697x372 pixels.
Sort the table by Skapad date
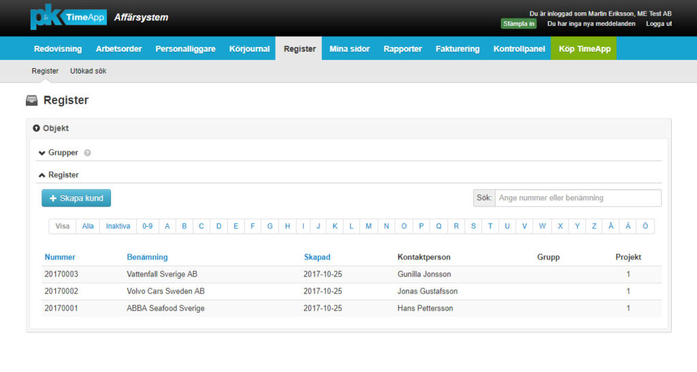pyautogui.click(x=317, y=257)
